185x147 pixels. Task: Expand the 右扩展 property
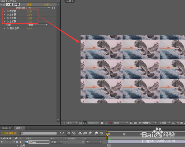[4, 11]
